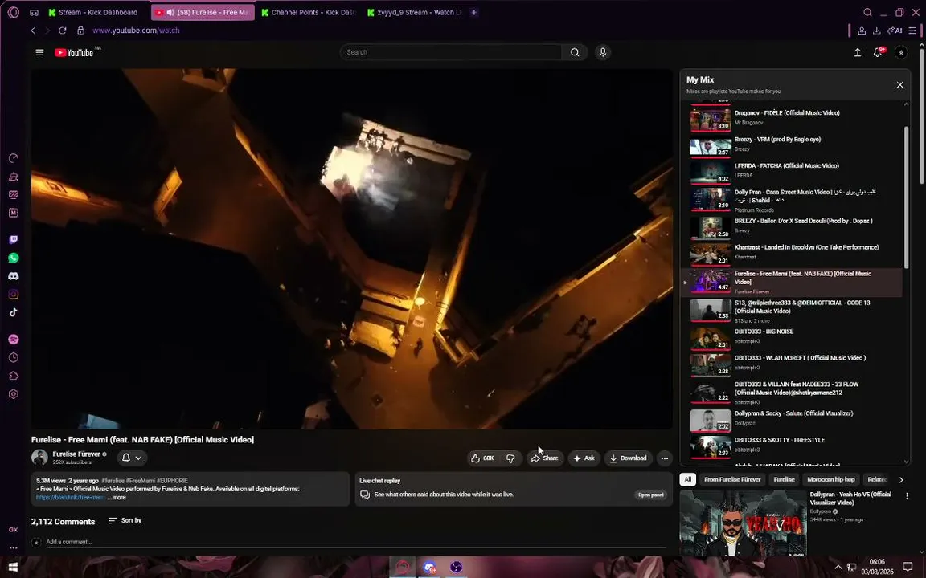This screenshot has height=578, width=926.
Task: Open YouTube account avatar menu
Action: pyautogui.click(x=900, y=52)
